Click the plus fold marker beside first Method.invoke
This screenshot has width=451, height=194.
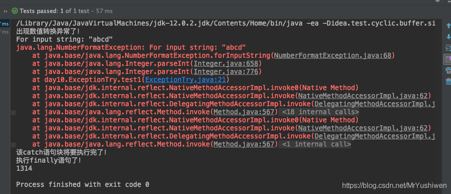pos(13,112)
